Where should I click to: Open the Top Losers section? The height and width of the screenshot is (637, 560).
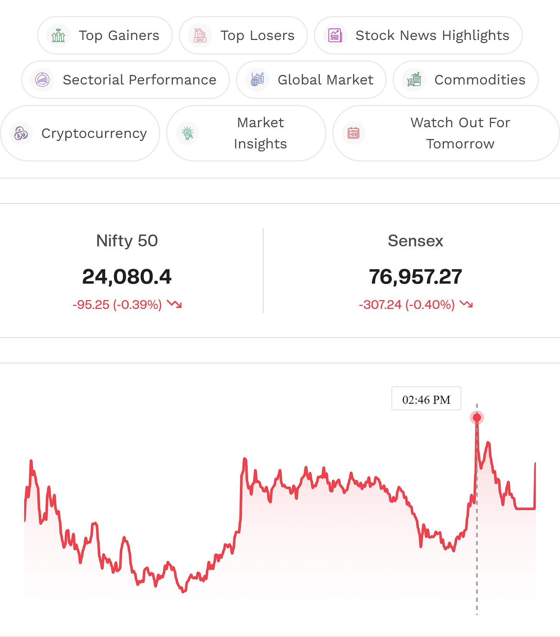coord(243,35)
